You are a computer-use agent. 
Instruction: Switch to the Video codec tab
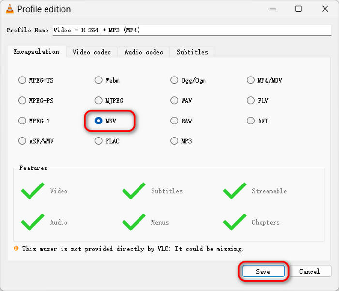pos(92,52)
